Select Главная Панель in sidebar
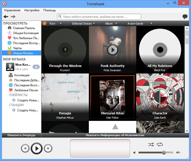191x161 pixels. 22,28
